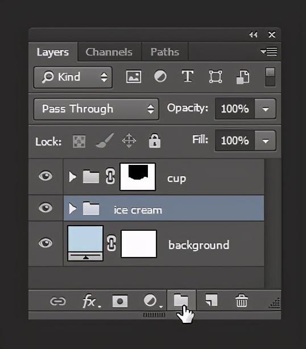Open the Fill slider dropdown arrow
The height and width of the screenshot is (349, 306).
[265, 140]
